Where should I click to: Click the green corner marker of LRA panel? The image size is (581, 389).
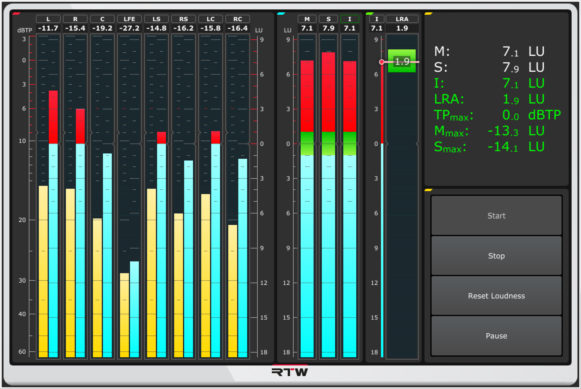pos(370,14)
